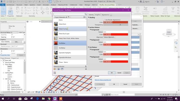
Task: Click the Material Browser help question mark
Action: pyautogui.click(x=123, y=10)
